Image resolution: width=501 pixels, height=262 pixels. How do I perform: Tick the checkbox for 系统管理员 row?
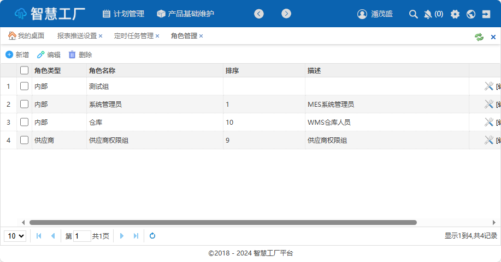point(24,104)
